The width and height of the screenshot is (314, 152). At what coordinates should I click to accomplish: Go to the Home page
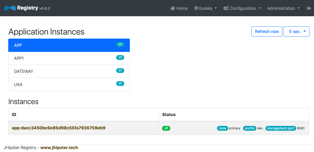(x=179, y=8)
